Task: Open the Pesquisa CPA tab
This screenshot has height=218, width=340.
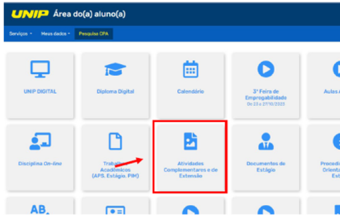Action: pyautogui.click(x=93, y=34)
